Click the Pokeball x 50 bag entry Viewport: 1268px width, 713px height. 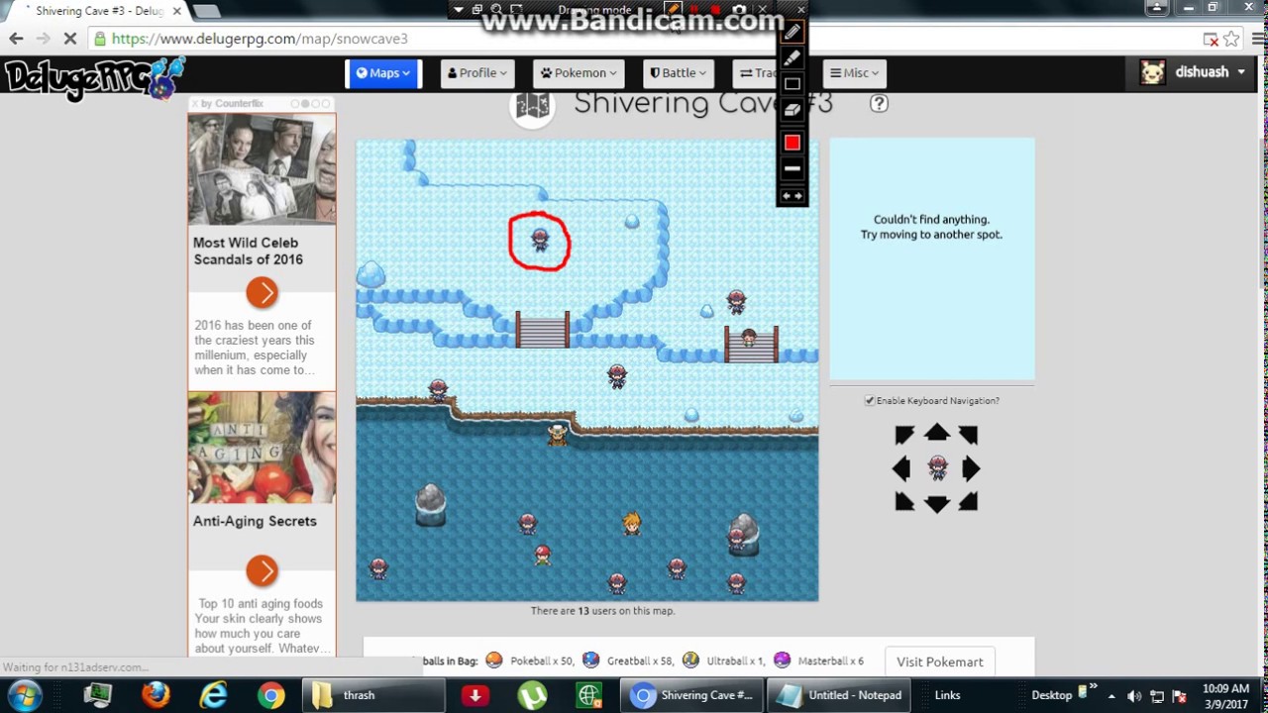click(530, 661)
